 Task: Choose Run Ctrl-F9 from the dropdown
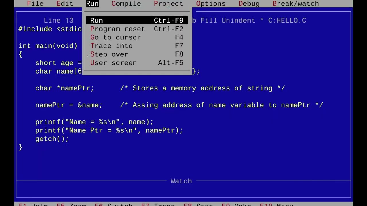tap(137, 20)
